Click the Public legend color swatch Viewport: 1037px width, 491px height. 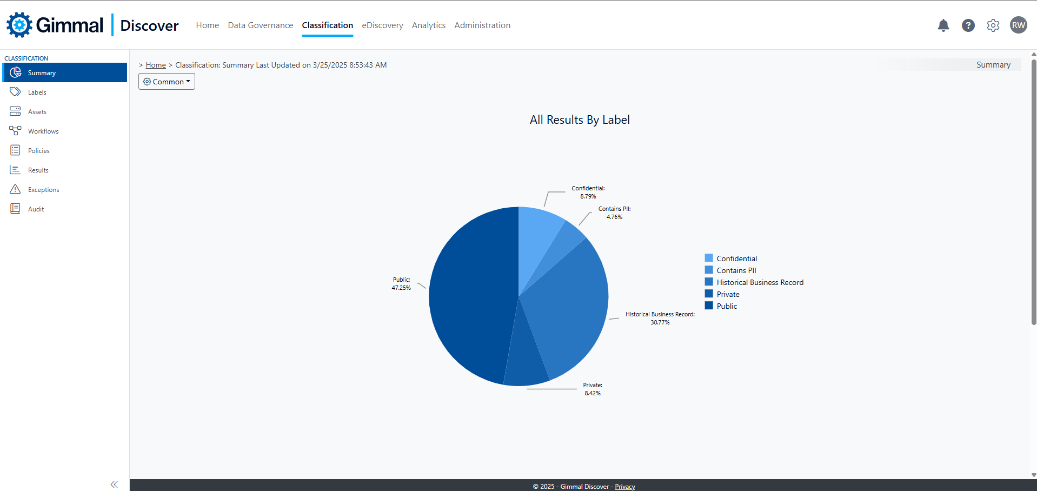click(x=709, y=306)
